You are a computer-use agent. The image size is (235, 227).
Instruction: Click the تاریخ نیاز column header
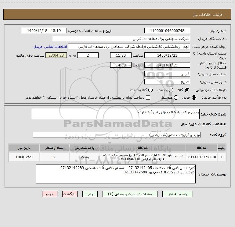click(x=24, y=148)
